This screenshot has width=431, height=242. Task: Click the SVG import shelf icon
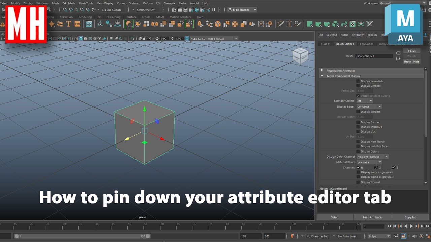tap(77, 24)
